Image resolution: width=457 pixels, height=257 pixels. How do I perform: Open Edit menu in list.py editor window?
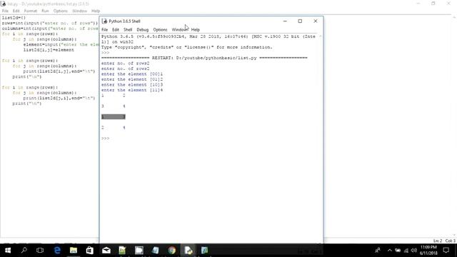point(16,11)
